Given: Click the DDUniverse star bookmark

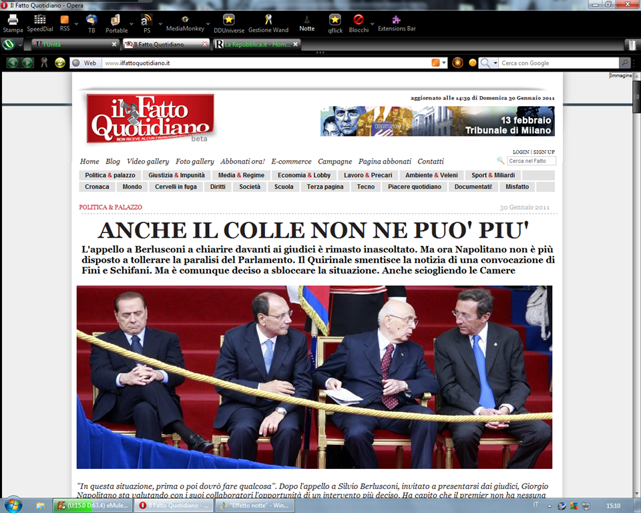Looking at the screenshot, I should point(228,19).
